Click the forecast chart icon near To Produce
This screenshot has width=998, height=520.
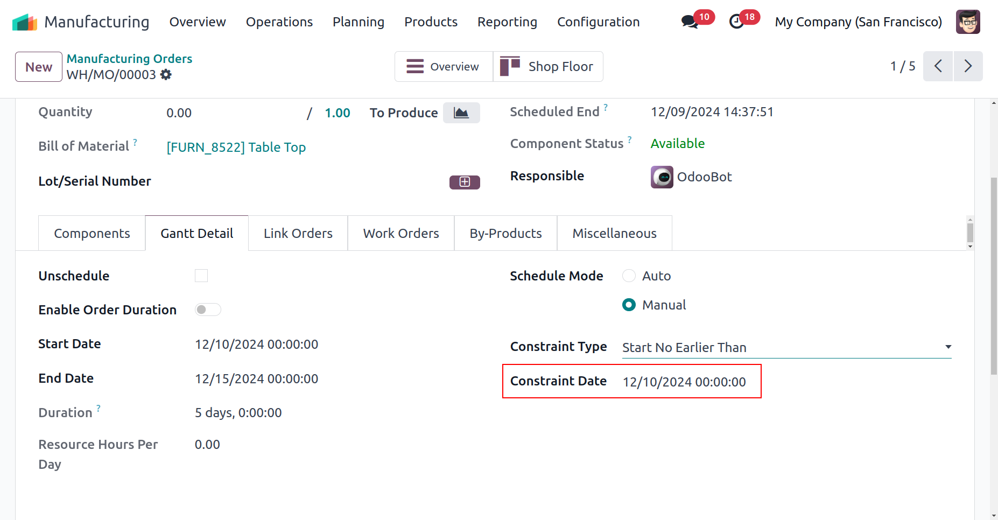[461, 113]
